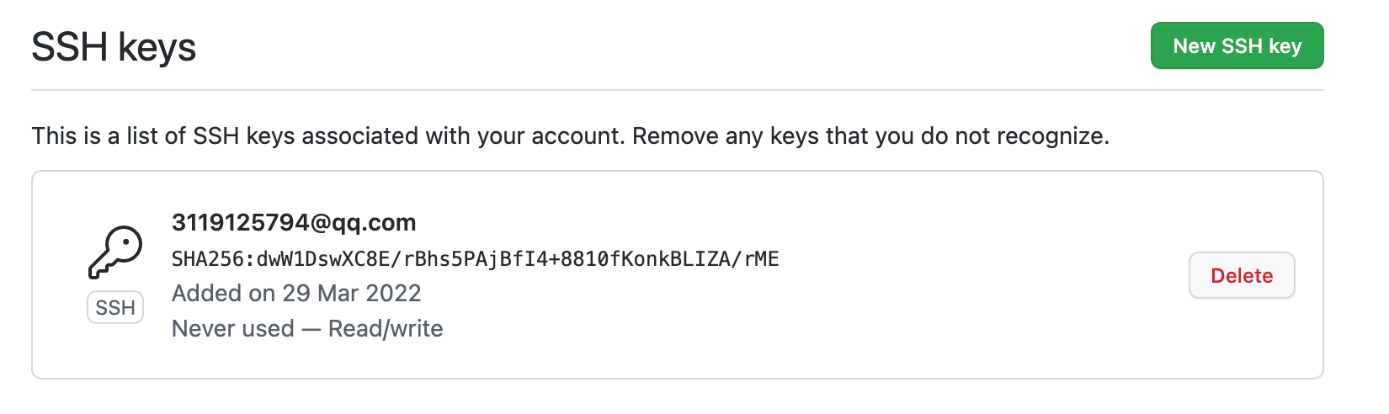Click the trailing 'rME' of the fingerprint
1389x414 pixels.
(x=762, y=258)
